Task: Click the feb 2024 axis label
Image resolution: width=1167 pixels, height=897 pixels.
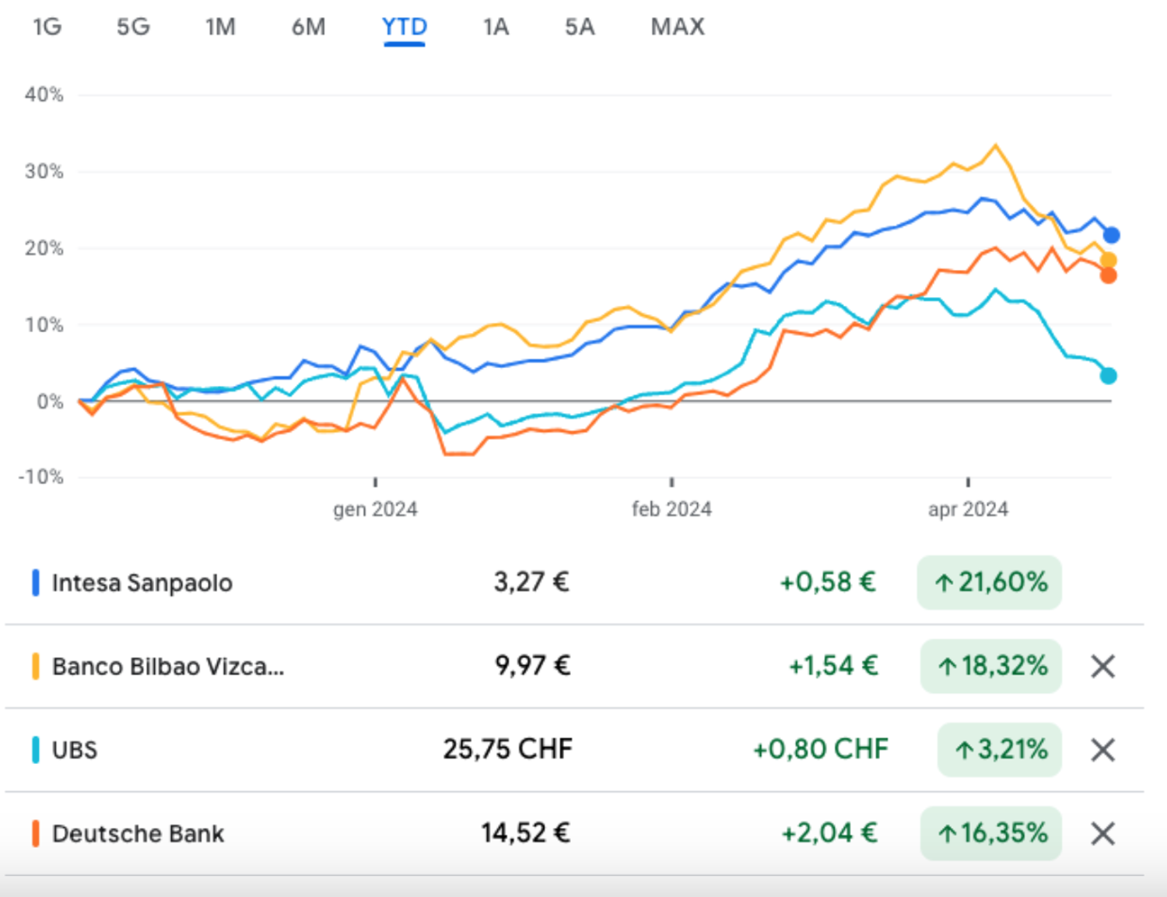Action: (x=671, y=510)
